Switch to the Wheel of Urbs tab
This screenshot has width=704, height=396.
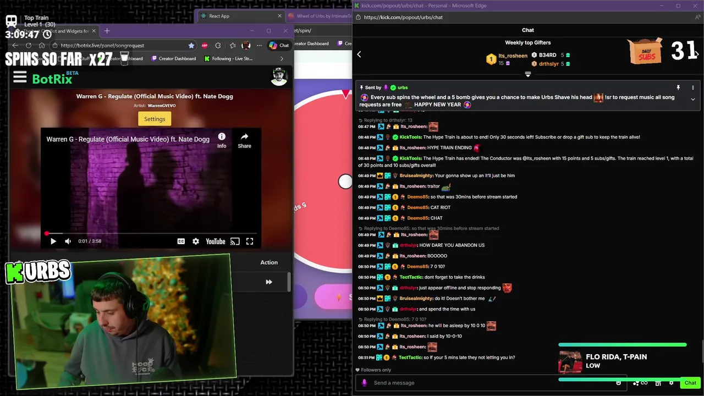tap(319, 16)
